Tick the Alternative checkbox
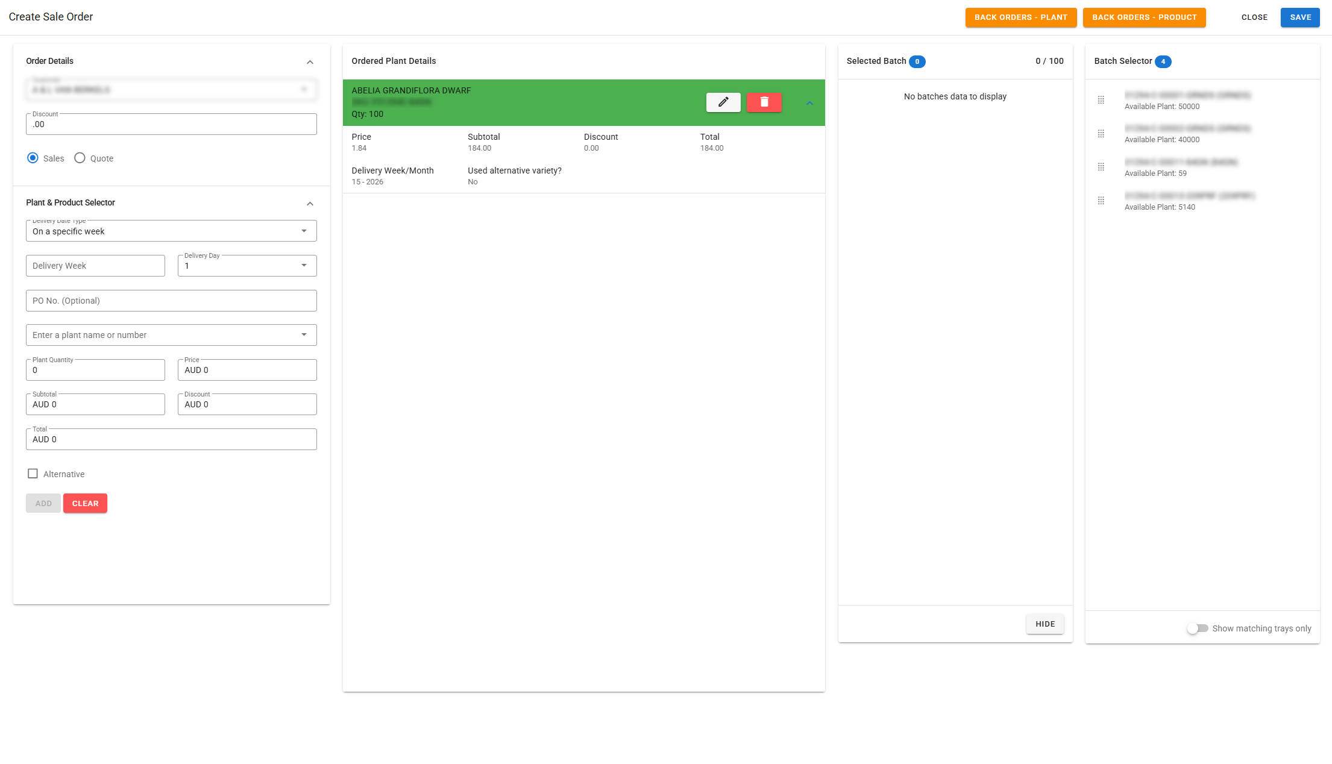This screenshot has height=764, width=1332. 33,474
